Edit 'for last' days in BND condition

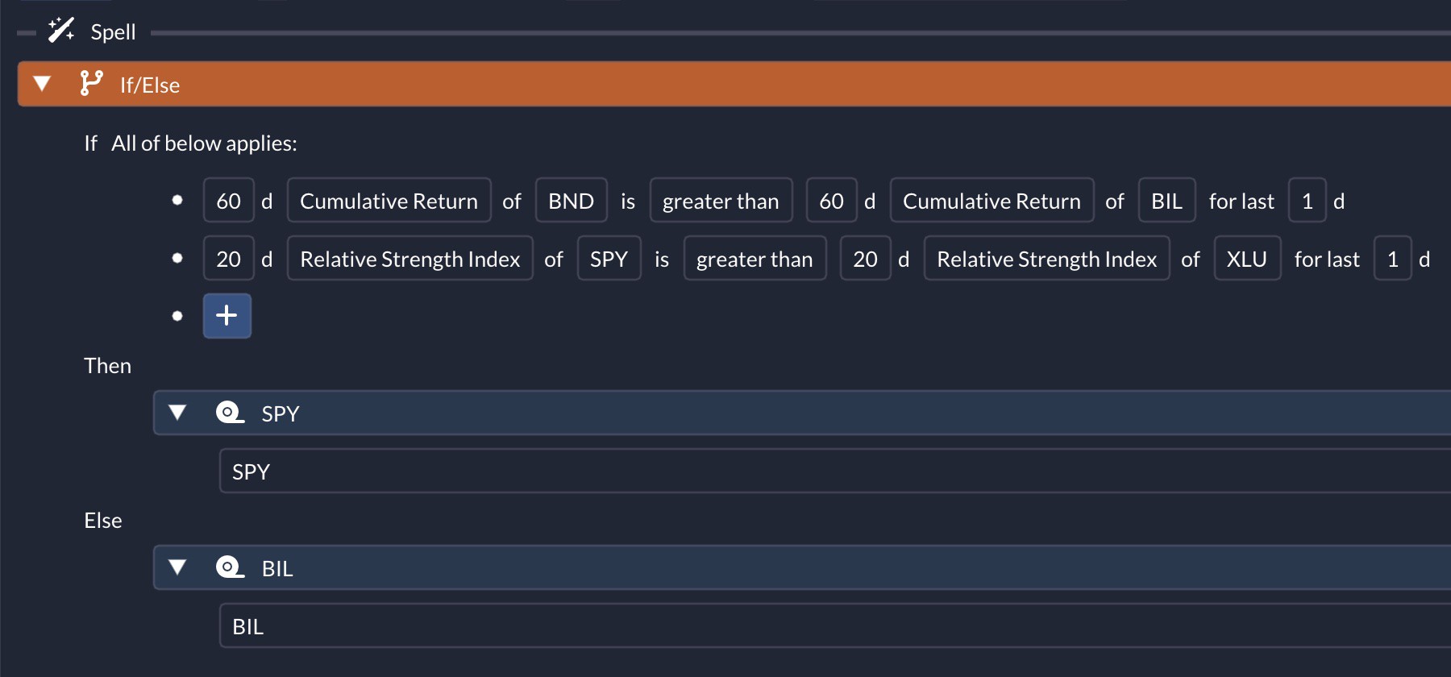click(x=1307, y=200)
